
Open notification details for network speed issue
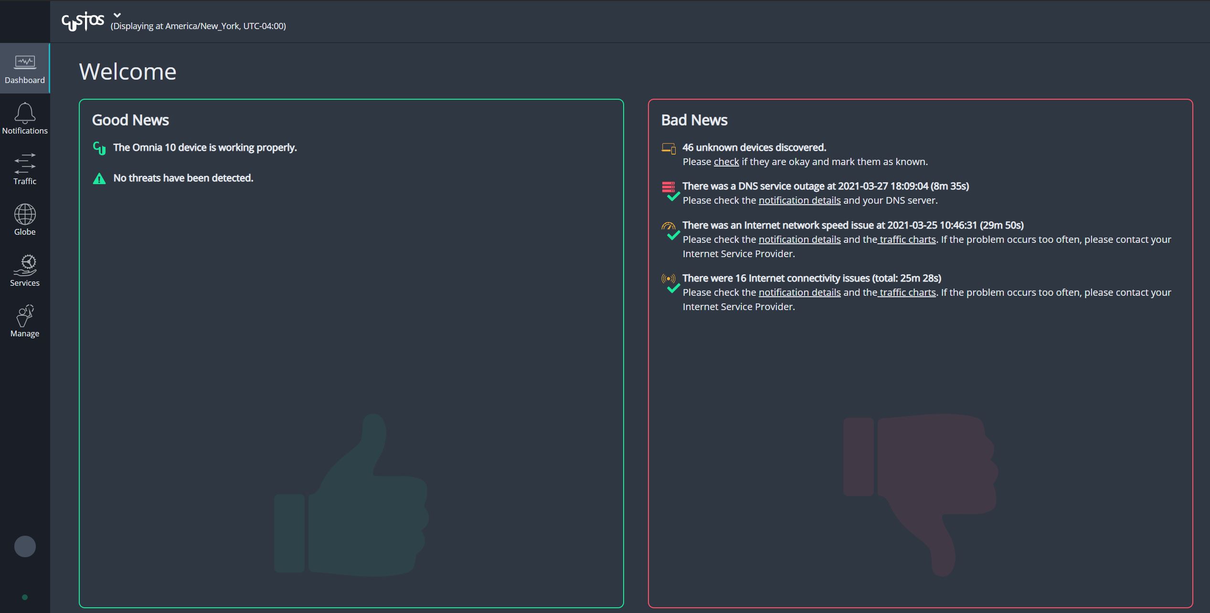(799, 239)
